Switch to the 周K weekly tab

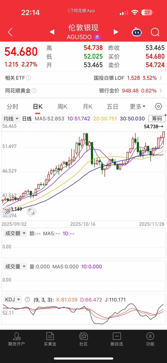tap(62, 107)
